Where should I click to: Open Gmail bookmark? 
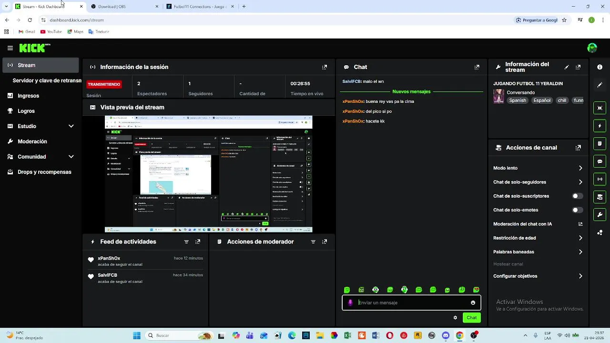tap(27, 32)
